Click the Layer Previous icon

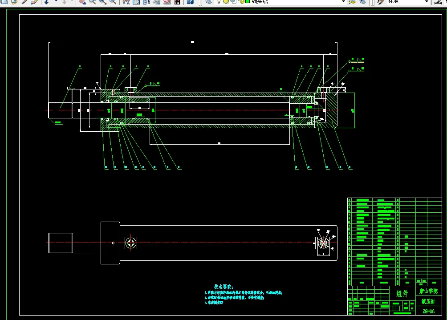point(362,2)
